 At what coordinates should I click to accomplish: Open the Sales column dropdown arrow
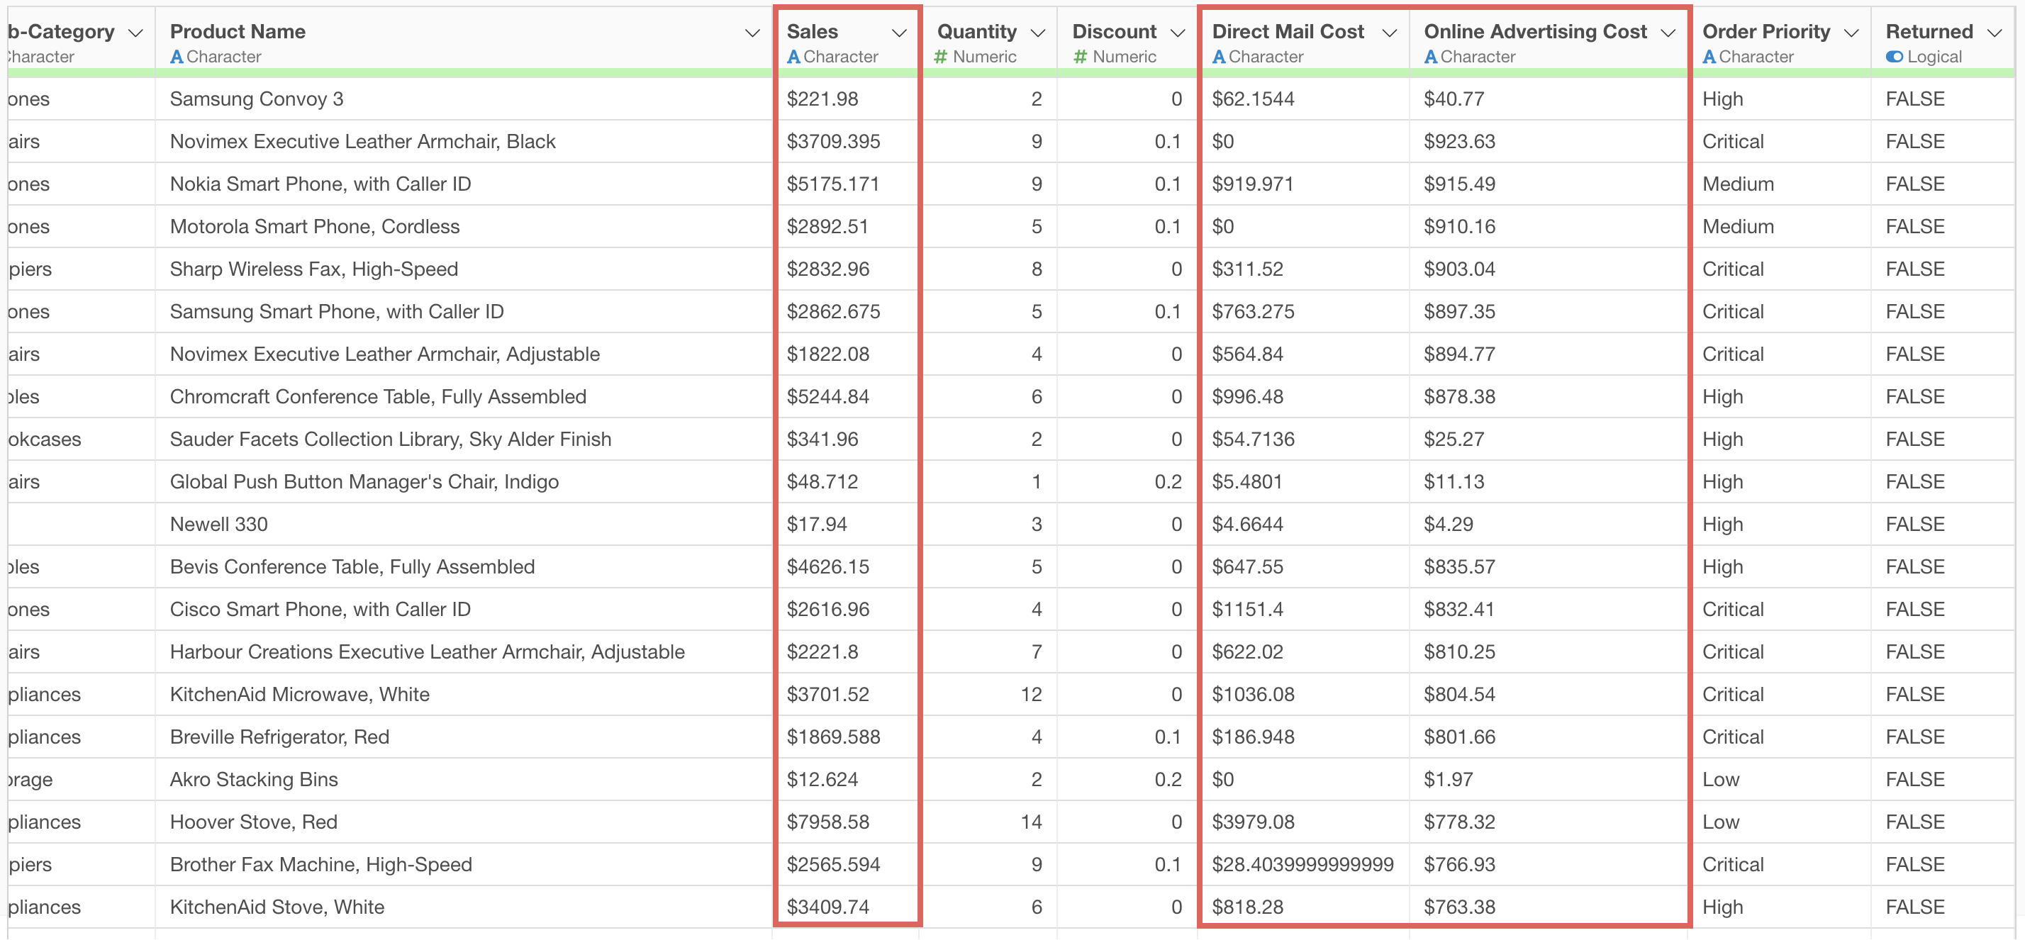pos(899,33)
